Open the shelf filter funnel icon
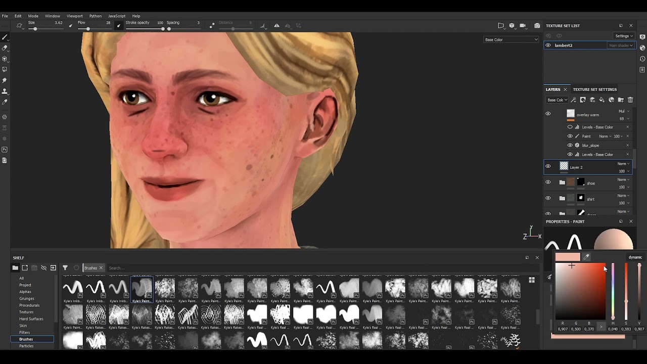647x364 pixels. 65,268
